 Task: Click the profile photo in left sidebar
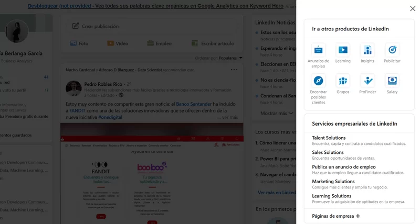(x=17, y=31)
